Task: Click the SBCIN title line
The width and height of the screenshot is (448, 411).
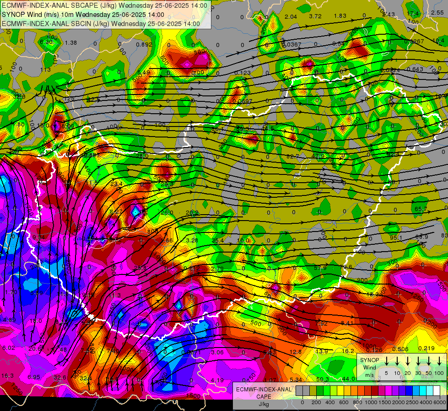Action: coord(101,24)
